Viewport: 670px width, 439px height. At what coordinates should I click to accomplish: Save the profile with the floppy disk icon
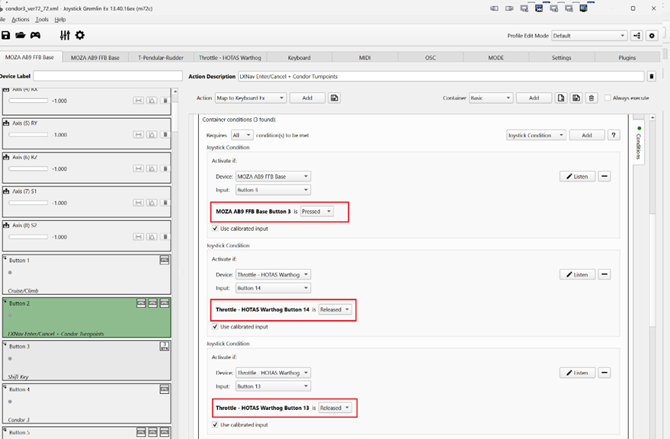click(x=5, y=36)
